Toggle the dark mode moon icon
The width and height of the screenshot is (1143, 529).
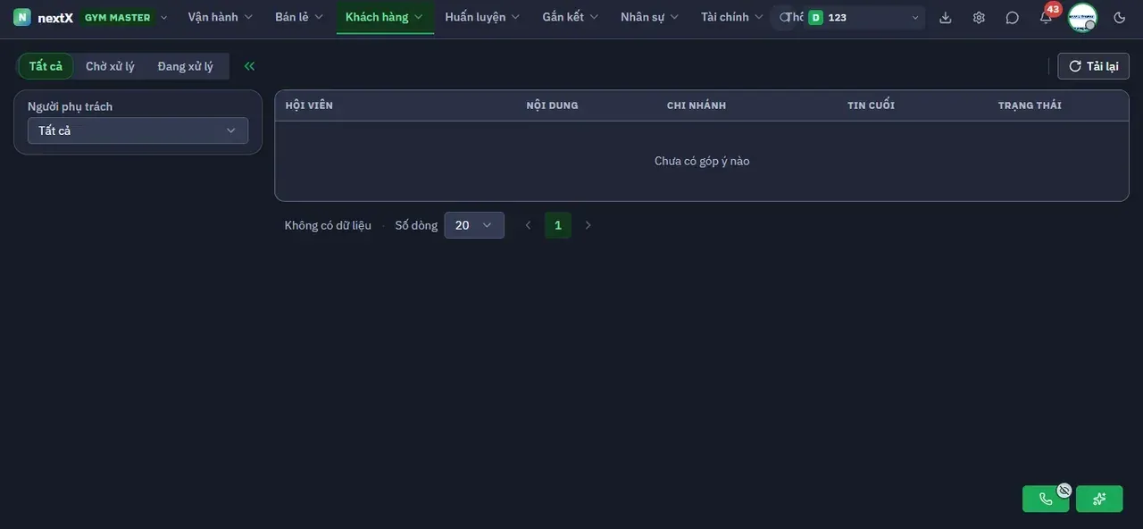click(x=1120, y=18)
